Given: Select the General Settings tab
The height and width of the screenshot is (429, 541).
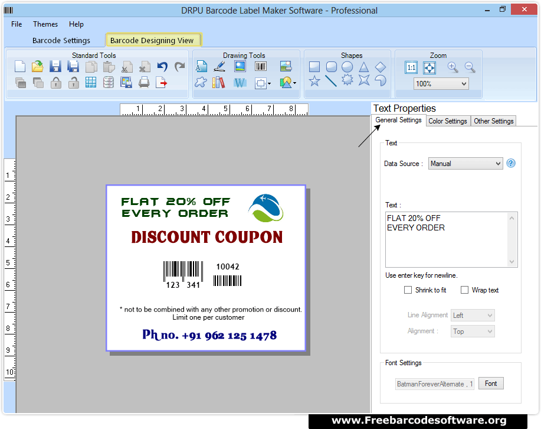Looking at the screenshot, I should point(398,120).
